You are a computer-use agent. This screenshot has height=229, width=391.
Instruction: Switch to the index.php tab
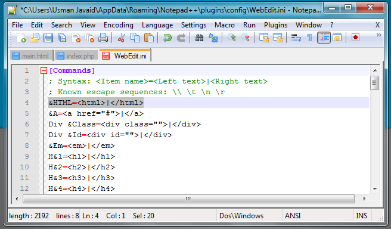(x=76, y=56)
